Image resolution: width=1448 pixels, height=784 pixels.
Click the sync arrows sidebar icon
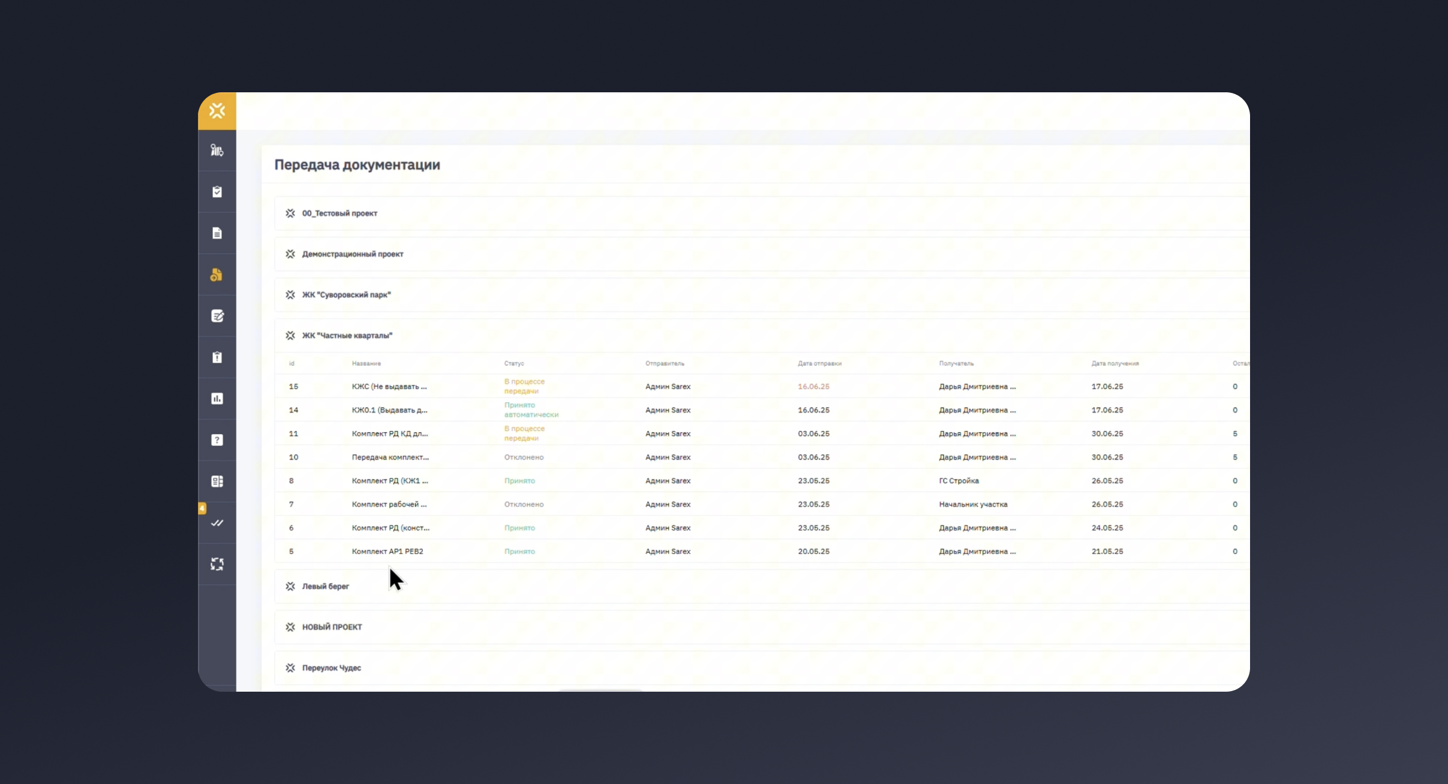217,564
